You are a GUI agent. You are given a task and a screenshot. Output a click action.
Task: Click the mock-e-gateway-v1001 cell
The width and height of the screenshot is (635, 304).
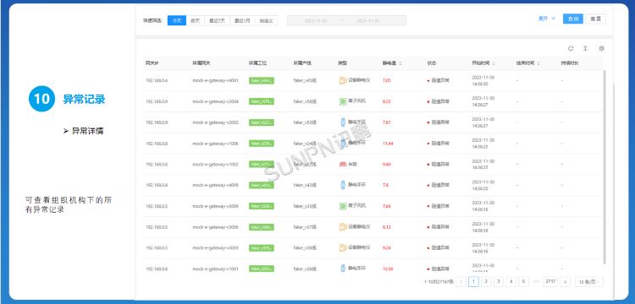point(215,269)
